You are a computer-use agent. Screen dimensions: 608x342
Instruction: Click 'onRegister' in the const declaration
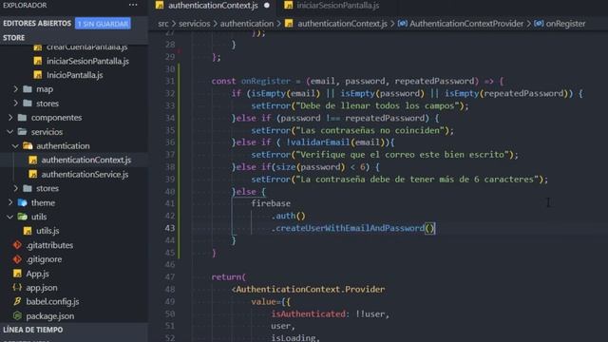[266, 81]
